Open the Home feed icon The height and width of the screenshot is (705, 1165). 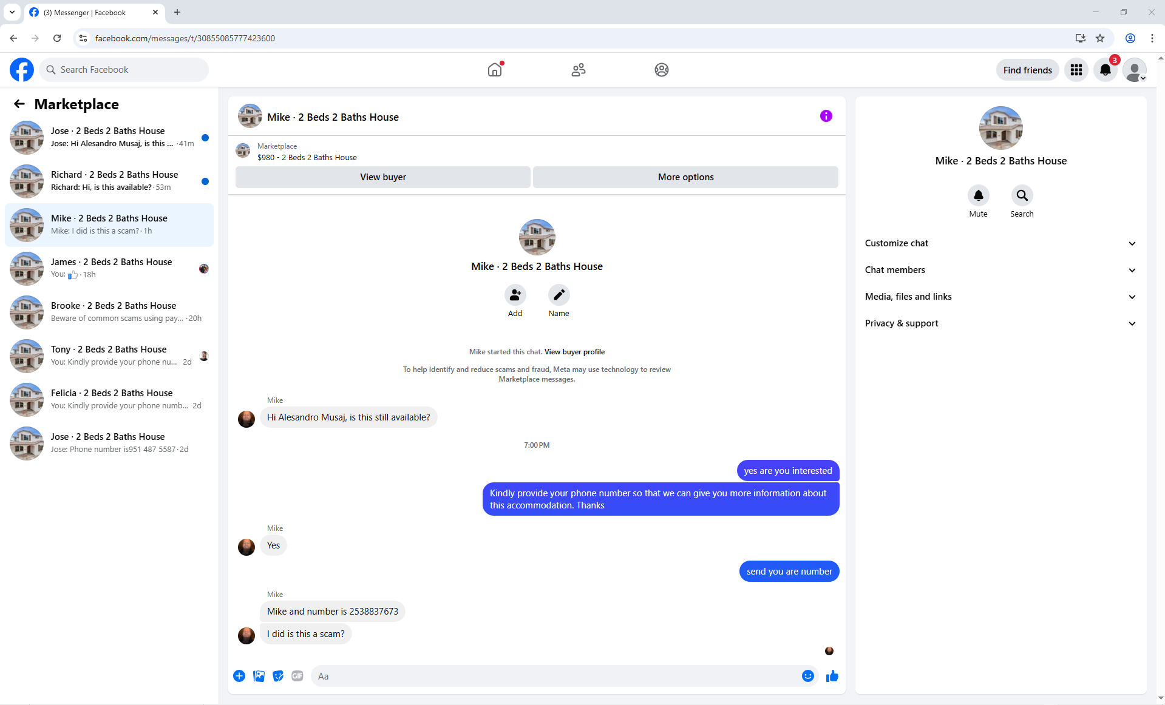point(495,70)
